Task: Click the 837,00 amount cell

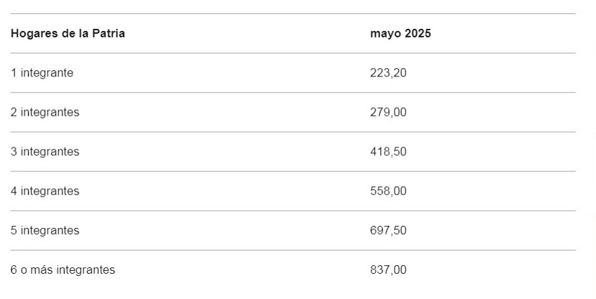Action: pyautogui.click(x=388, y=270)
